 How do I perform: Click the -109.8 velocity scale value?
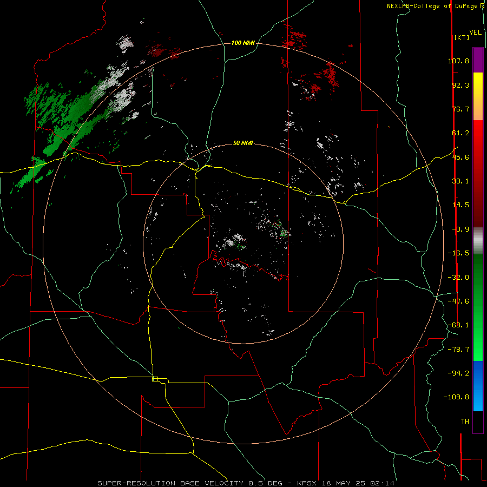click(x=456, y=397)
